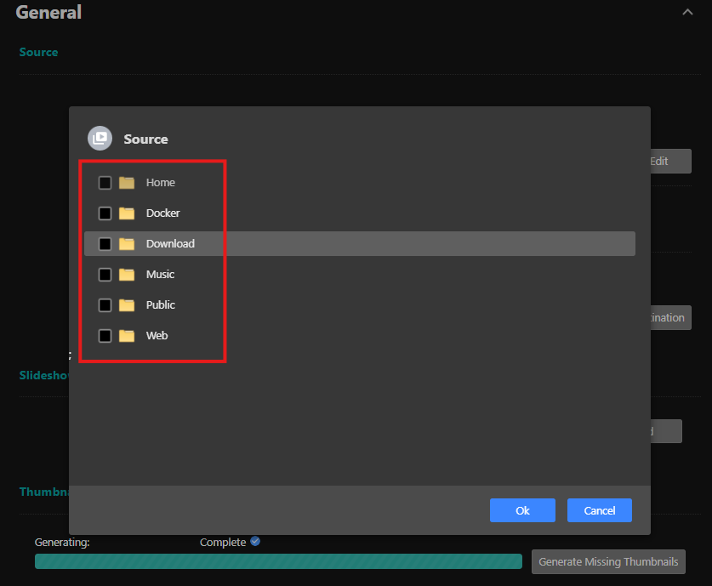Image resolution: width=712 pixels, height=586 pixels.
Task: Click the Music folder icon
Action: pos(127,275)
